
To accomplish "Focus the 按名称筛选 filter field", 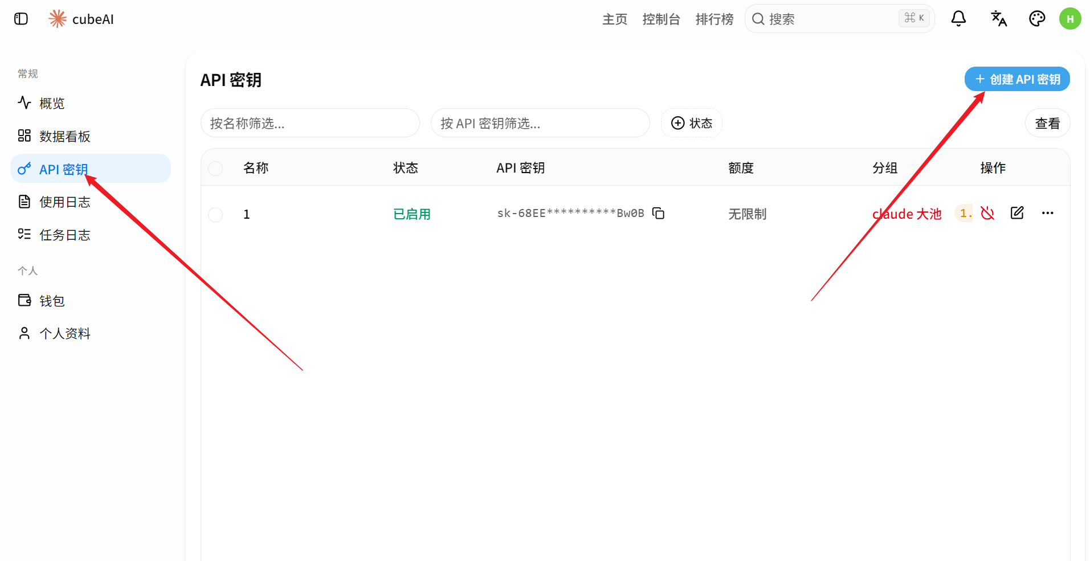I will (x=310, y=123).
